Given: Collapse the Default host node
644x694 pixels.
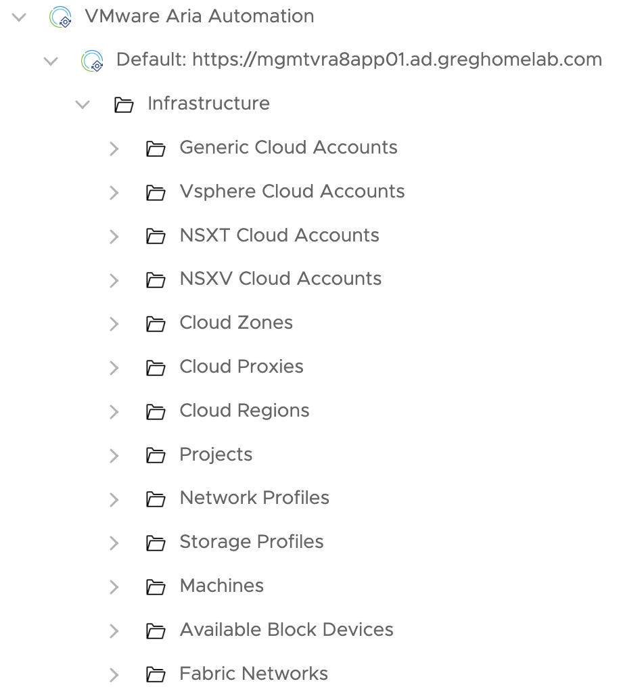Looking at the screenshot, I should 51,61.
